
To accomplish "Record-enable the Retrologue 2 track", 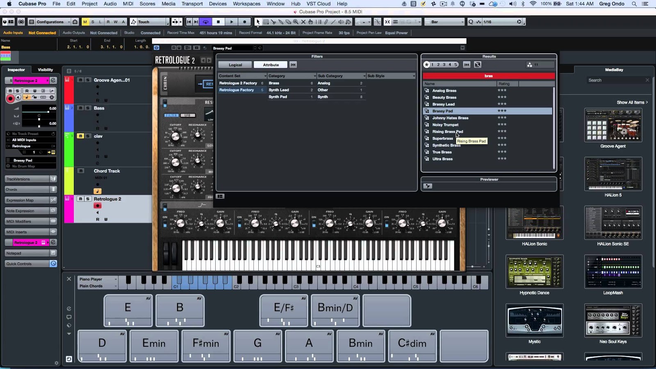I will click(97, 205).
